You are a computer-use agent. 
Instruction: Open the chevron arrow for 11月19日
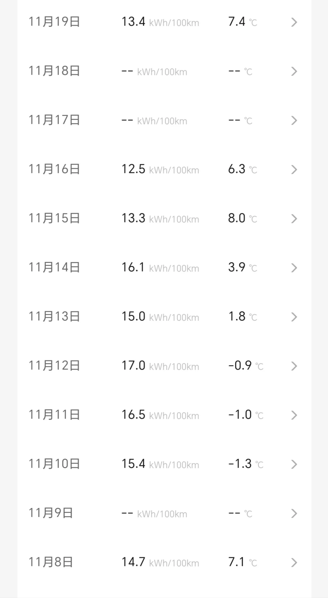pos(294,22)
